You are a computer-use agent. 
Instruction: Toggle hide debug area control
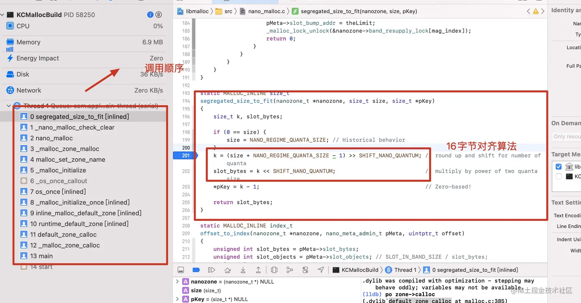181,270
